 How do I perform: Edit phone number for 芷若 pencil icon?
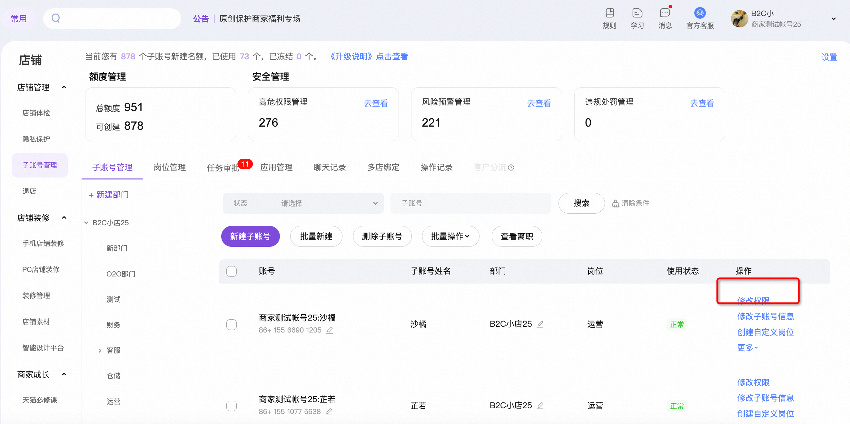pyautogui.click(x=329, y=412)
